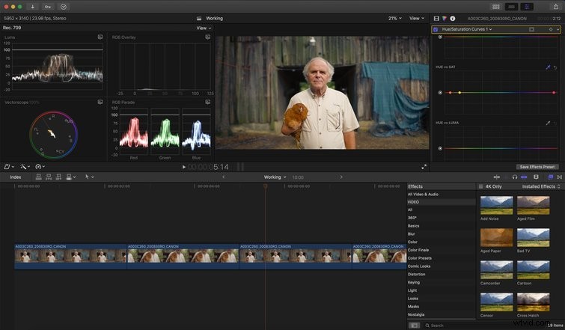
Task: Click the insert clip icon
Action: point(49,177)
